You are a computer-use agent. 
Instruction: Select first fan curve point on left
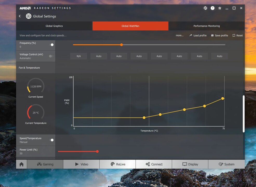click(x=144, y=118)
